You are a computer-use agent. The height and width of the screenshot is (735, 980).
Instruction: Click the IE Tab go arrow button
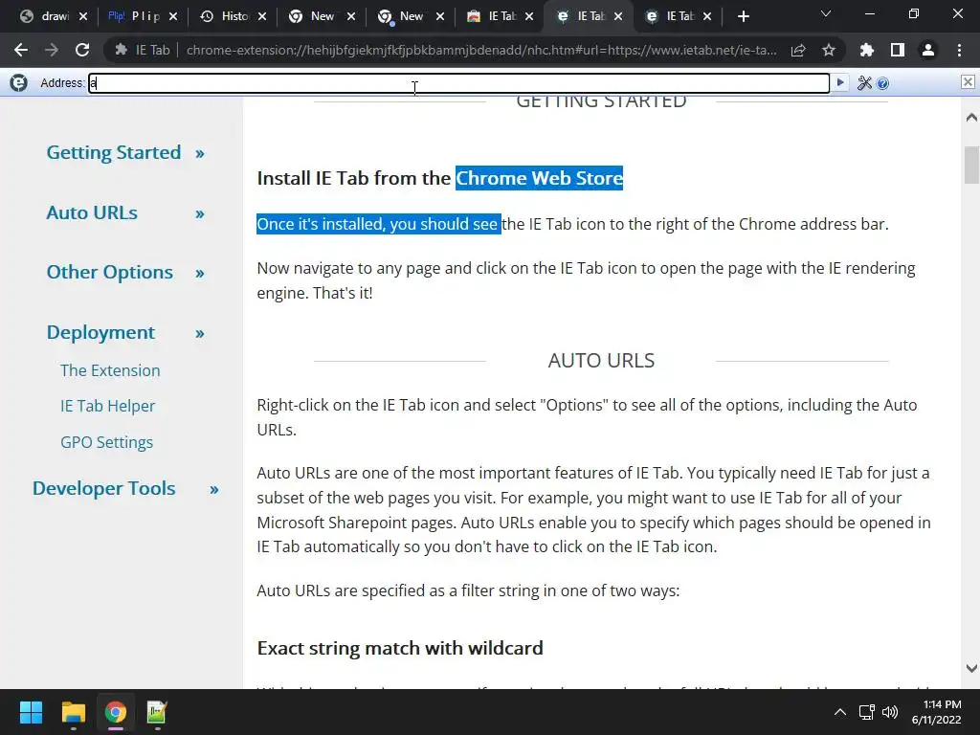tap(840, 82)
